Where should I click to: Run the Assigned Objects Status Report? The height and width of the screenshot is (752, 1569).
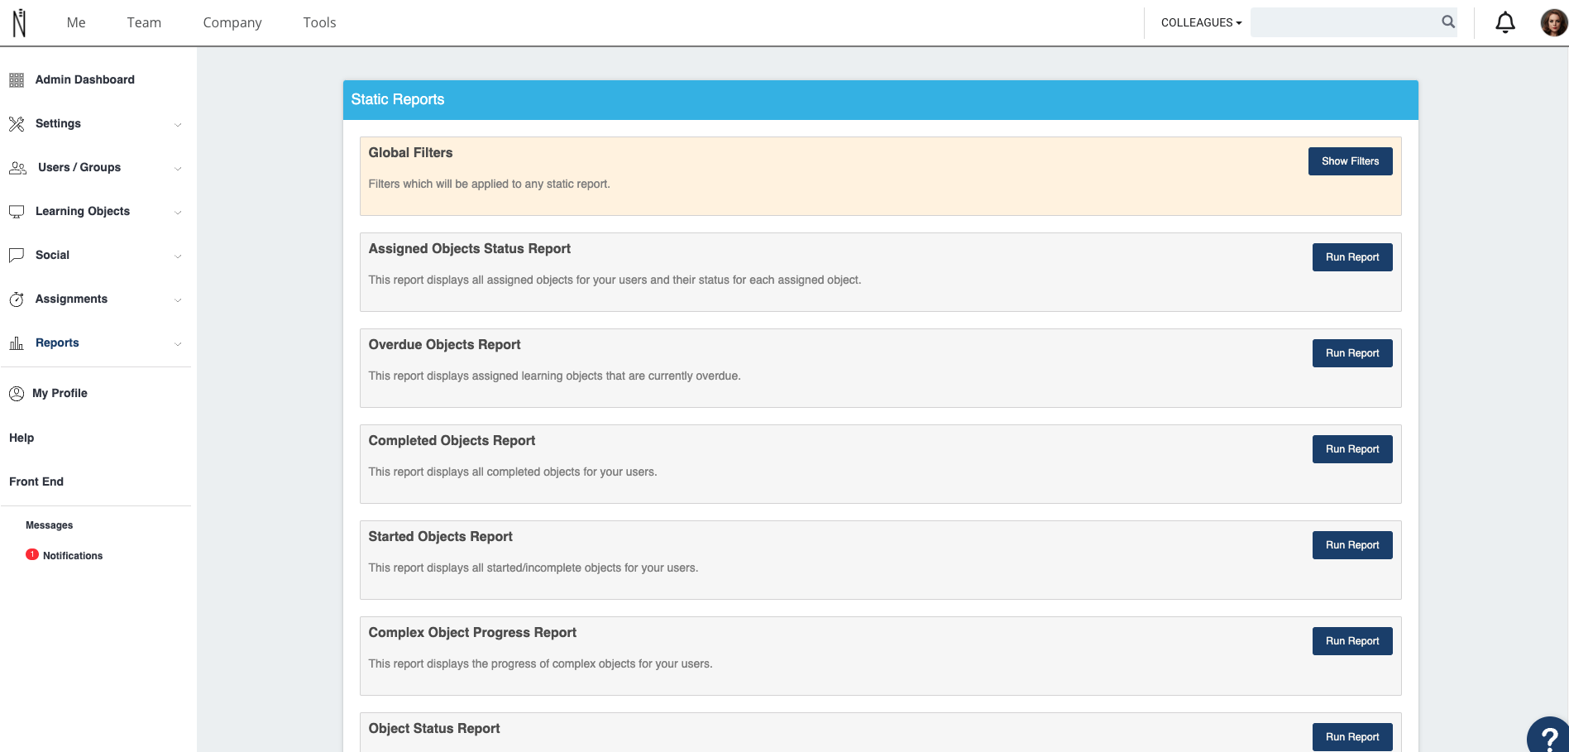[1352, 257]
